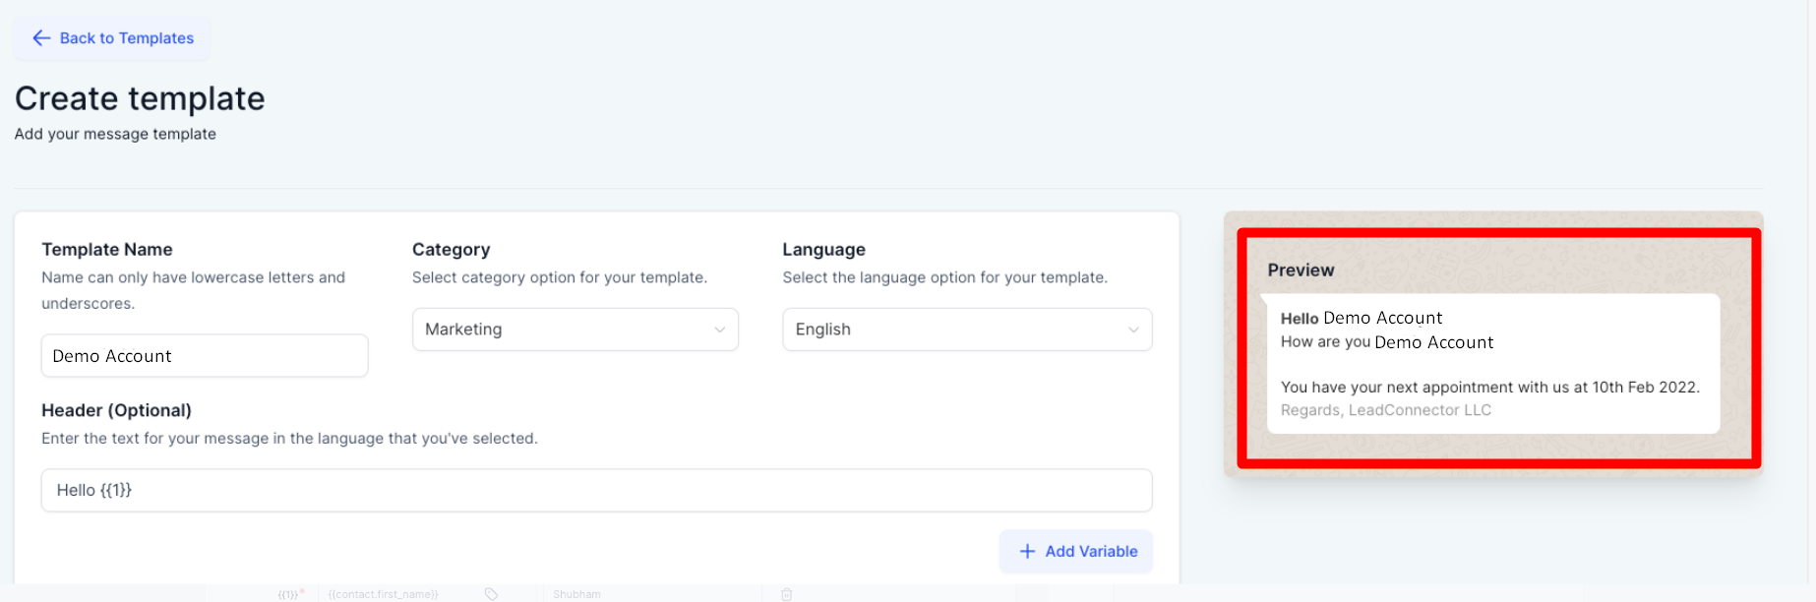Click the Header (Optional) section label

pyautogui.click(x=116, y=410)
